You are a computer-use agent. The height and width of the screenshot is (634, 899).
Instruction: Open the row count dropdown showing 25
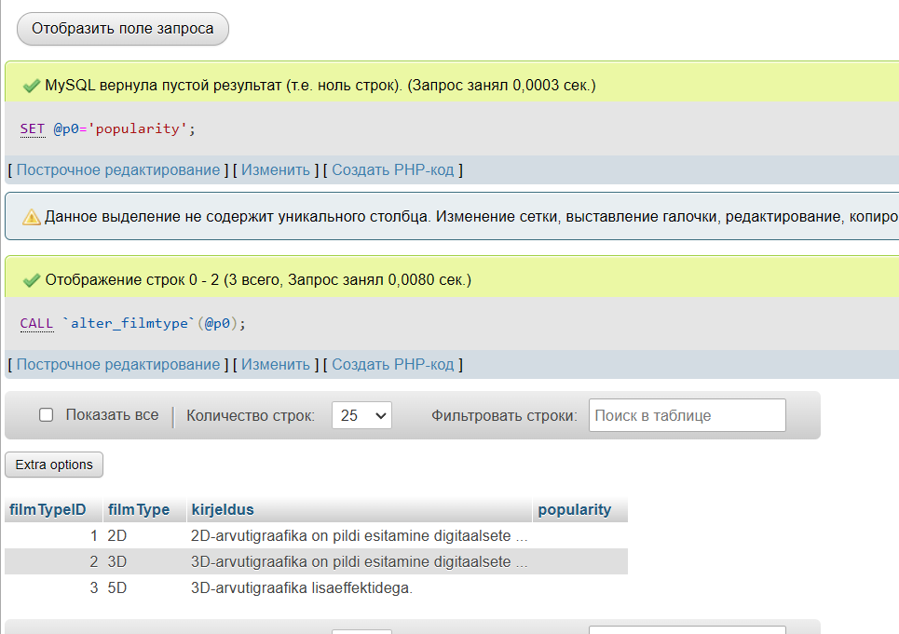click(x=361, y=415)
